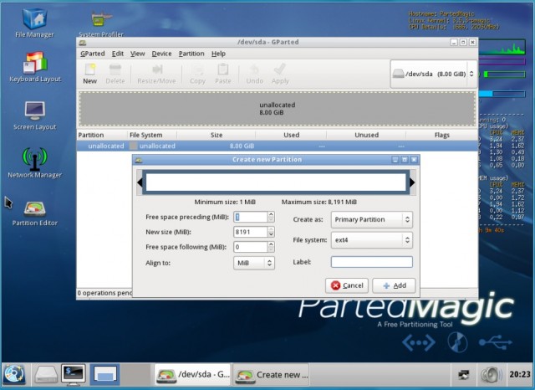Click the Size column header

pos(216,135)
